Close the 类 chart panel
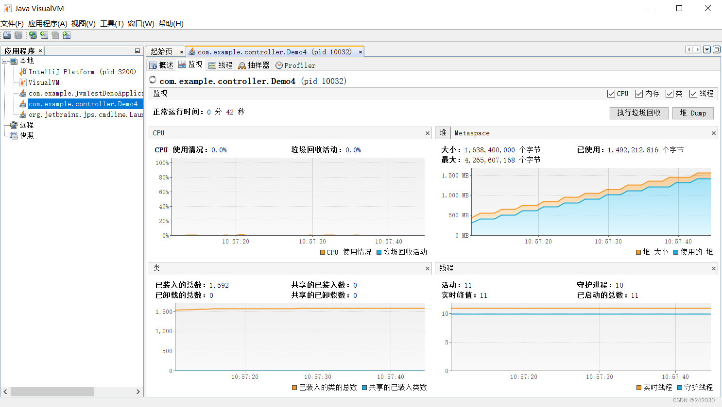 428,268
